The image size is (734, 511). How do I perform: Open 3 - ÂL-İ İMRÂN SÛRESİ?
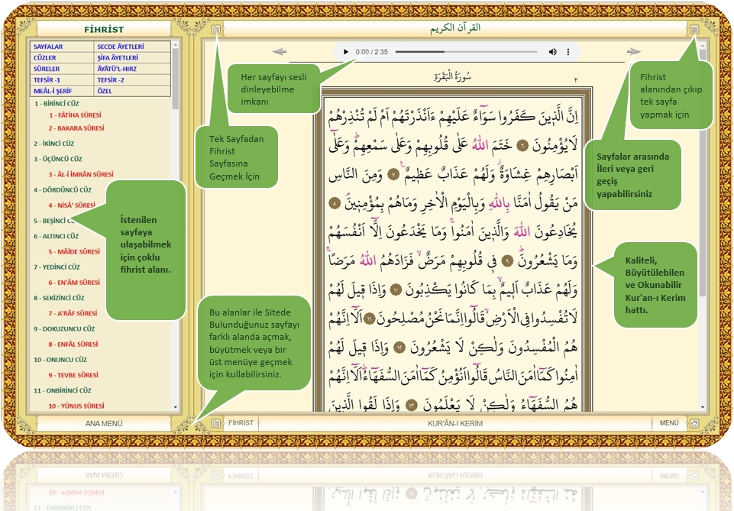[81, 175]
